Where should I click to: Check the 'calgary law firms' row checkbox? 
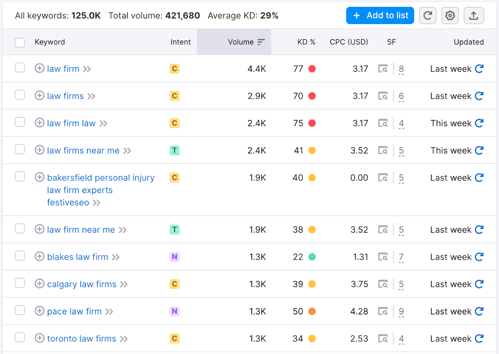[x=20, y=283]
